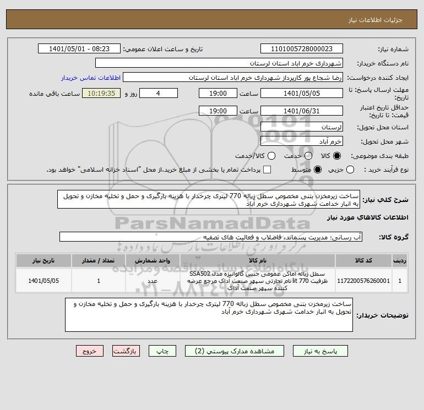Click the تاریخ نیاز column header
This screenshot has width=424, height=410.
pos(44,260)
